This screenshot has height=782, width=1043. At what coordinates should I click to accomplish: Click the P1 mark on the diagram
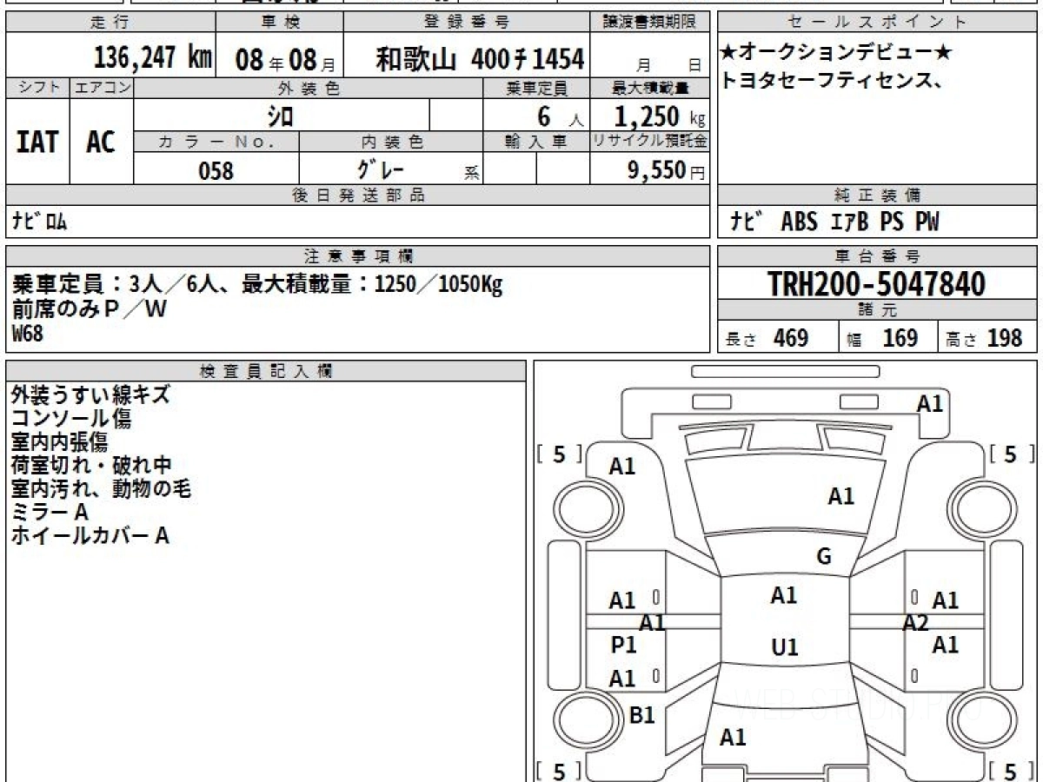click(623, 646)
